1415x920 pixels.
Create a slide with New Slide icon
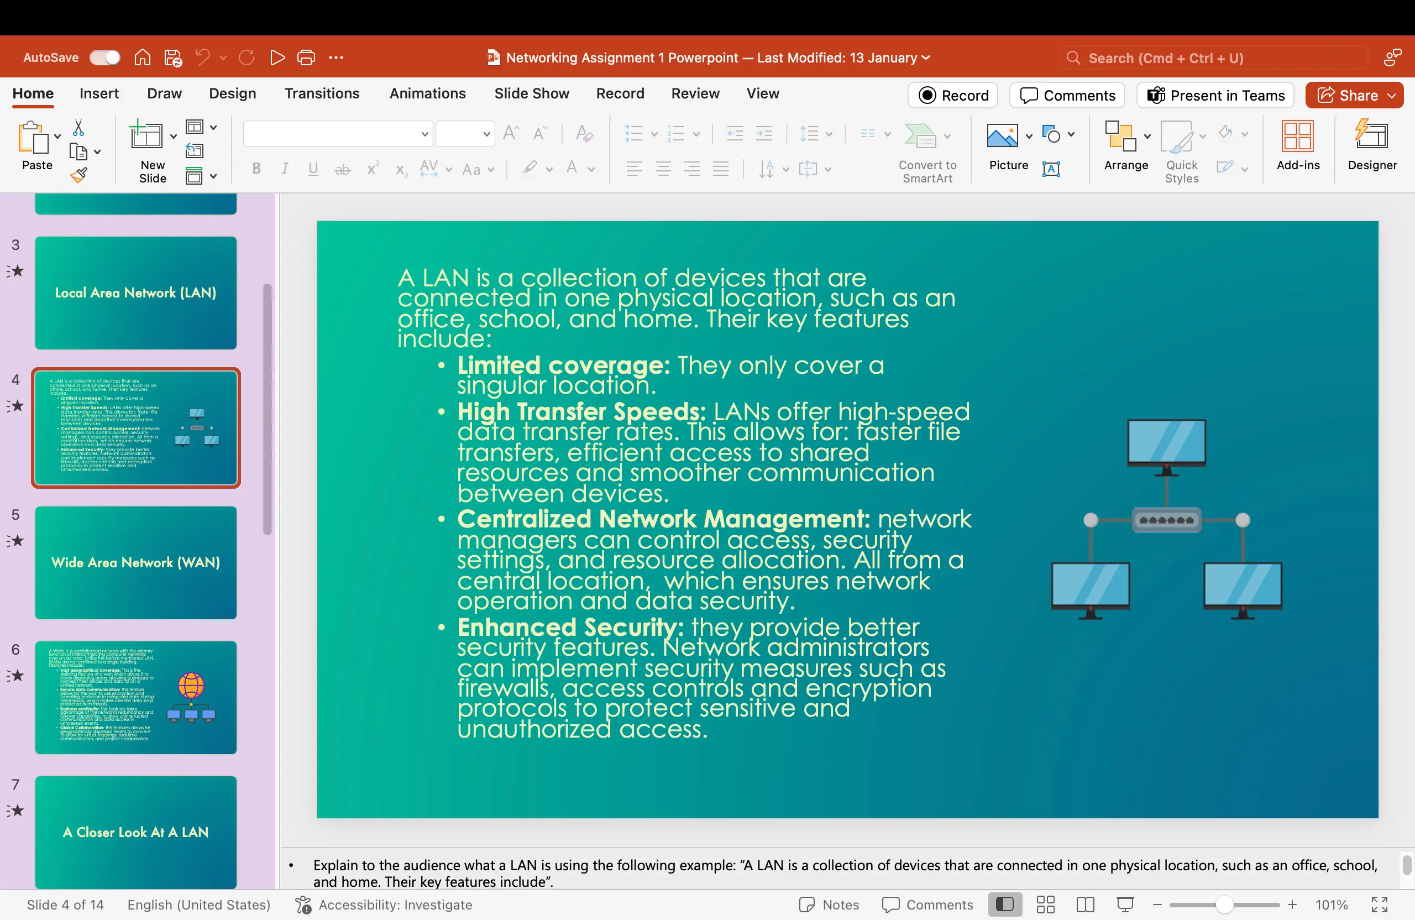point(147,149)
